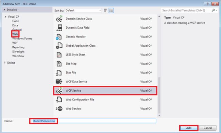Viewport: 221px width, 133px height.
Task: Select the Web category
Action: pyautogui.click(x=15, y=34)
